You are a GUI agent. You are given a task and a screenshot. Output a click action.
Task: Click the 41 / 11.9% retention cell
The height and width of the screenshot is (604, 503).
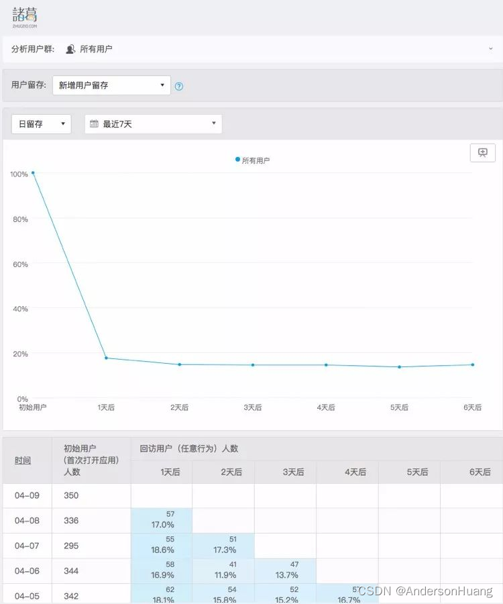click(x=223, y=571)
